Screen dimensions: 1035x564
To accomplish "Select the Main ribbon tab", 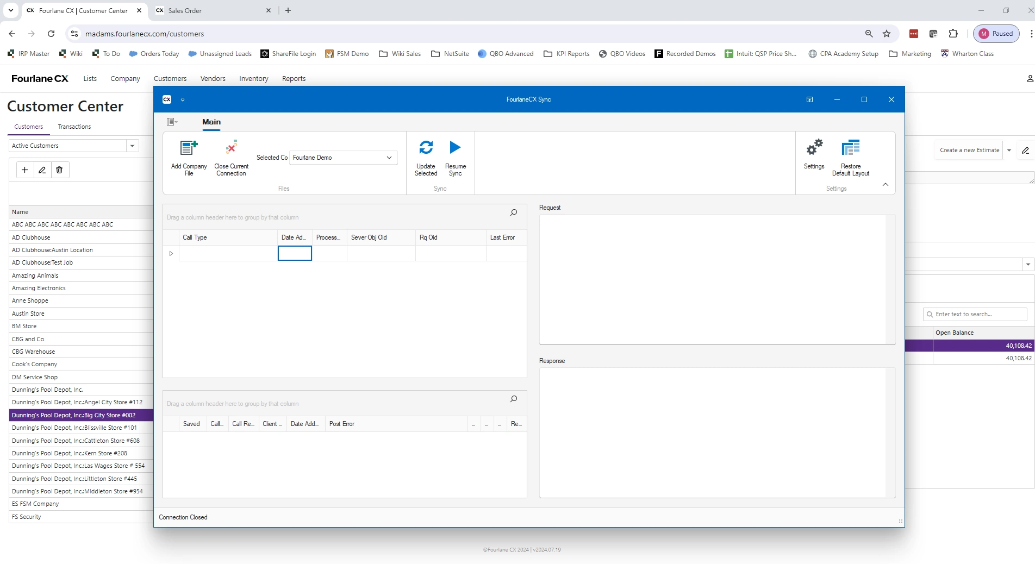I will [x=211, y=122].
